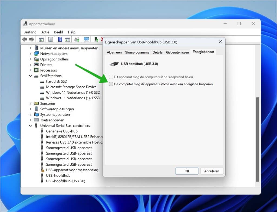Click the Sensoren icon

[x=36, y=103]
